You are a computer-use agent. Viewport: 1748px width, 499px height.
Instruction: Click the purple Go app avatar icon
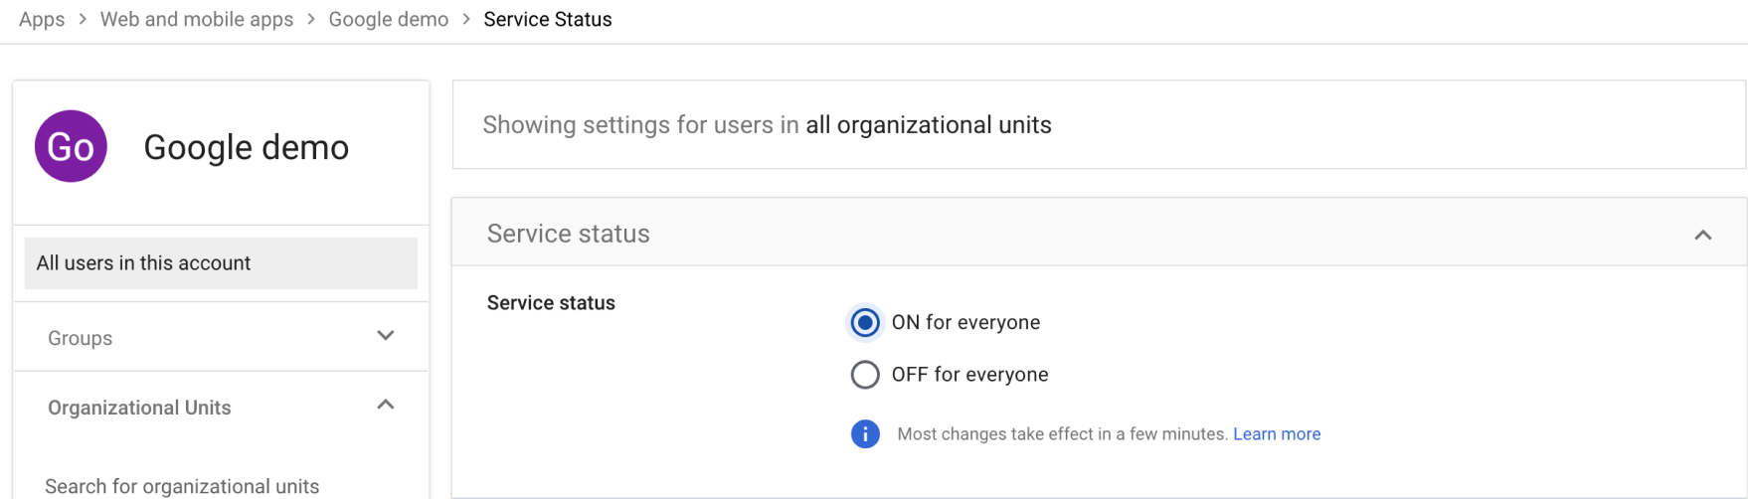tap(71, 146)
